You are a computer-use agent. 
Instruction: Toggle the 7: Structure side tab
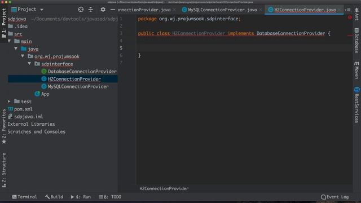[4, 170]
